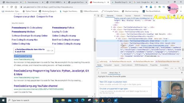Screen dimensions: 184x103
Task: Switch to the Sources tab
Action: tap(128, 16)
